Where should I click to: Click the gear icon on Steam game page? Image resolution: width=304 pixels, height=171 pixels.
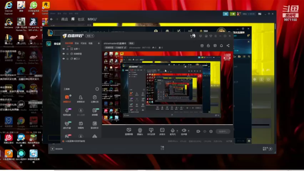coord(255,79)
